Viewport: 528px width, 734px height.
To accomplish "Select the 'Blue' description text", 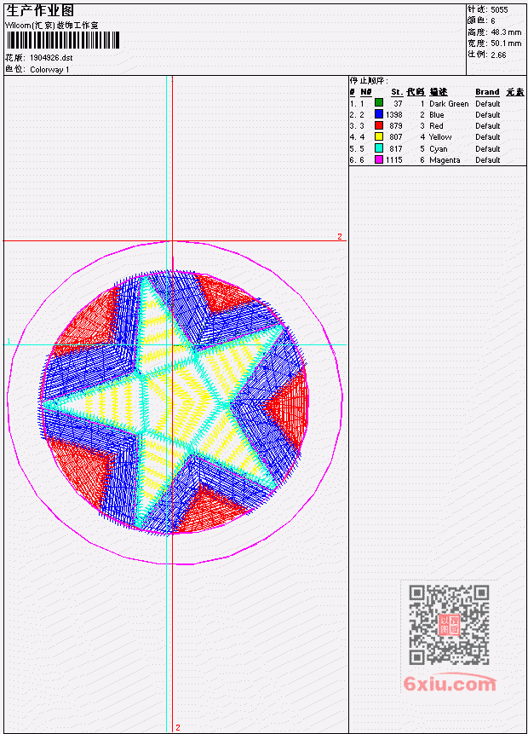I will coord(436,115).
